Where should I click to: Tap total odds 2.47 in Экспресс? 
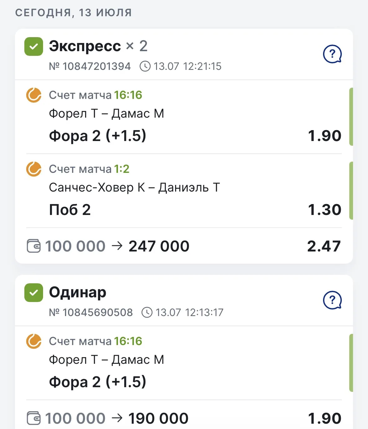(x=324, y=246)
